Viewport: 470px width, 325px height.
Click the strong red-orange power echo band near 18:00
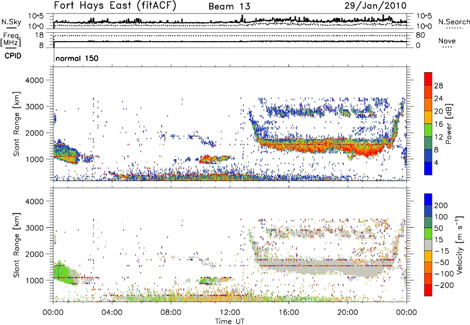click(x=318, y=146)
